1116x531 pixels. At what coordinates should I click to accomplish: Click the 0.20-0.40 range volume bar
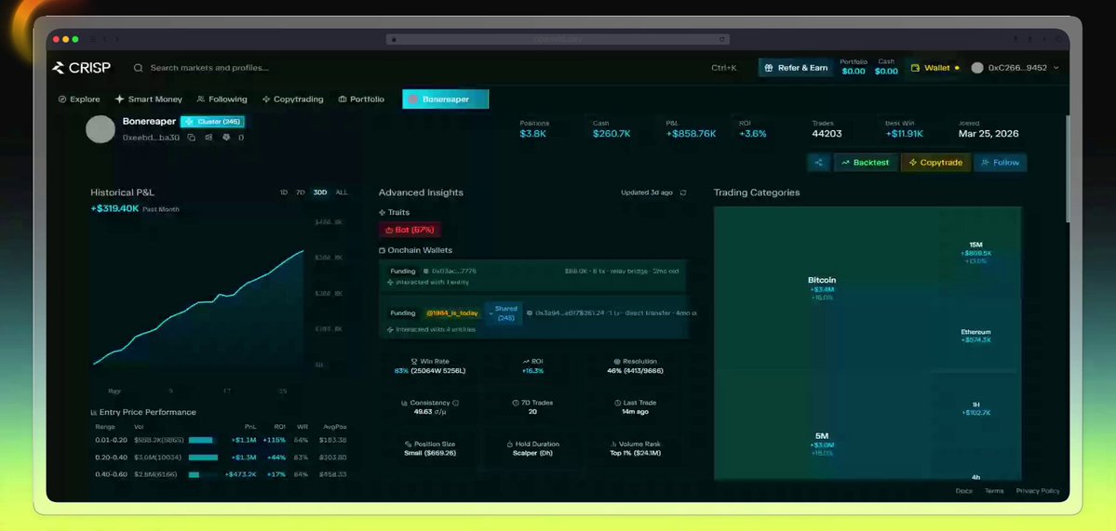tap(203, 458)
